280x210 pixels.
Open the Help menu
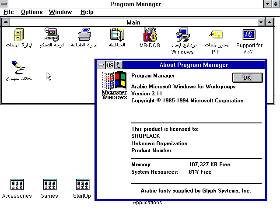pos(87,12)
